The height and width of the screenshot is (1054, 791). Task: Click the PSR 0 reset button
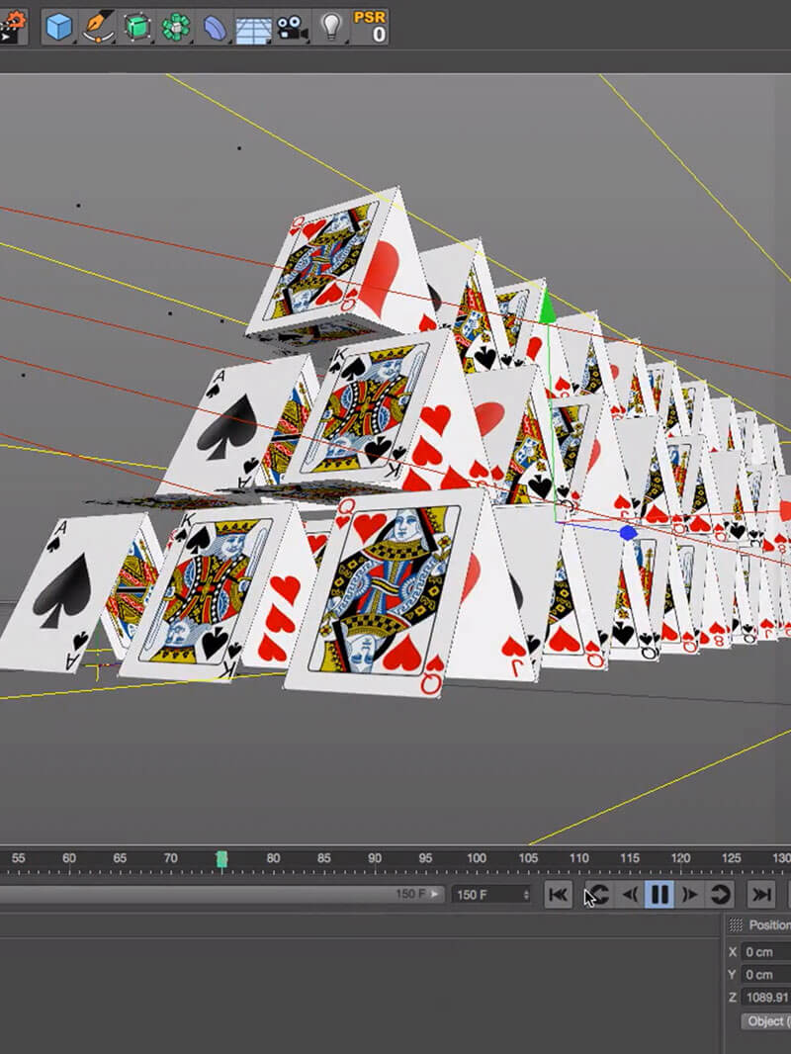tap(371, 28)
